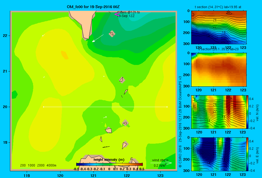Open the temperature section panel
This screenshot has width=262, height=178.
point(219,27)
